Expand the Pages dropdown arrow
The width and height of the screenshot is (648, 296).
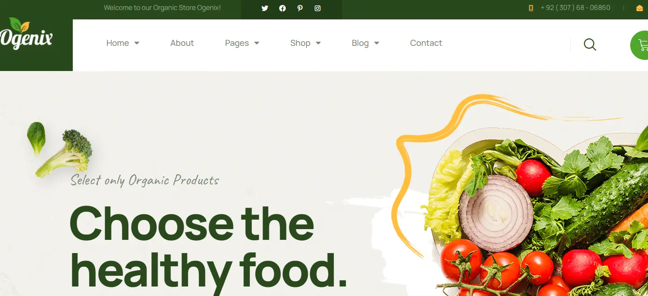(x=256, y=43)
